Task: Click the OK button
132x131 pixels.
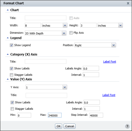Action: click(x=58, y=126)
